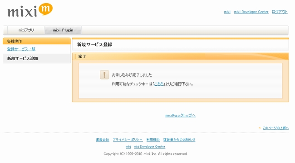Open the 登録サービス一覧 sidebar link
295x163 pixels.
click(21, 49)
